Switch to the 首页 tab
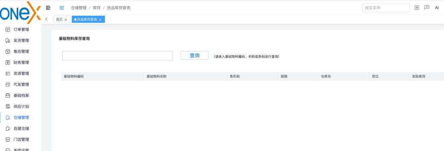Screen dimensions: 444x151 [60, 20]
